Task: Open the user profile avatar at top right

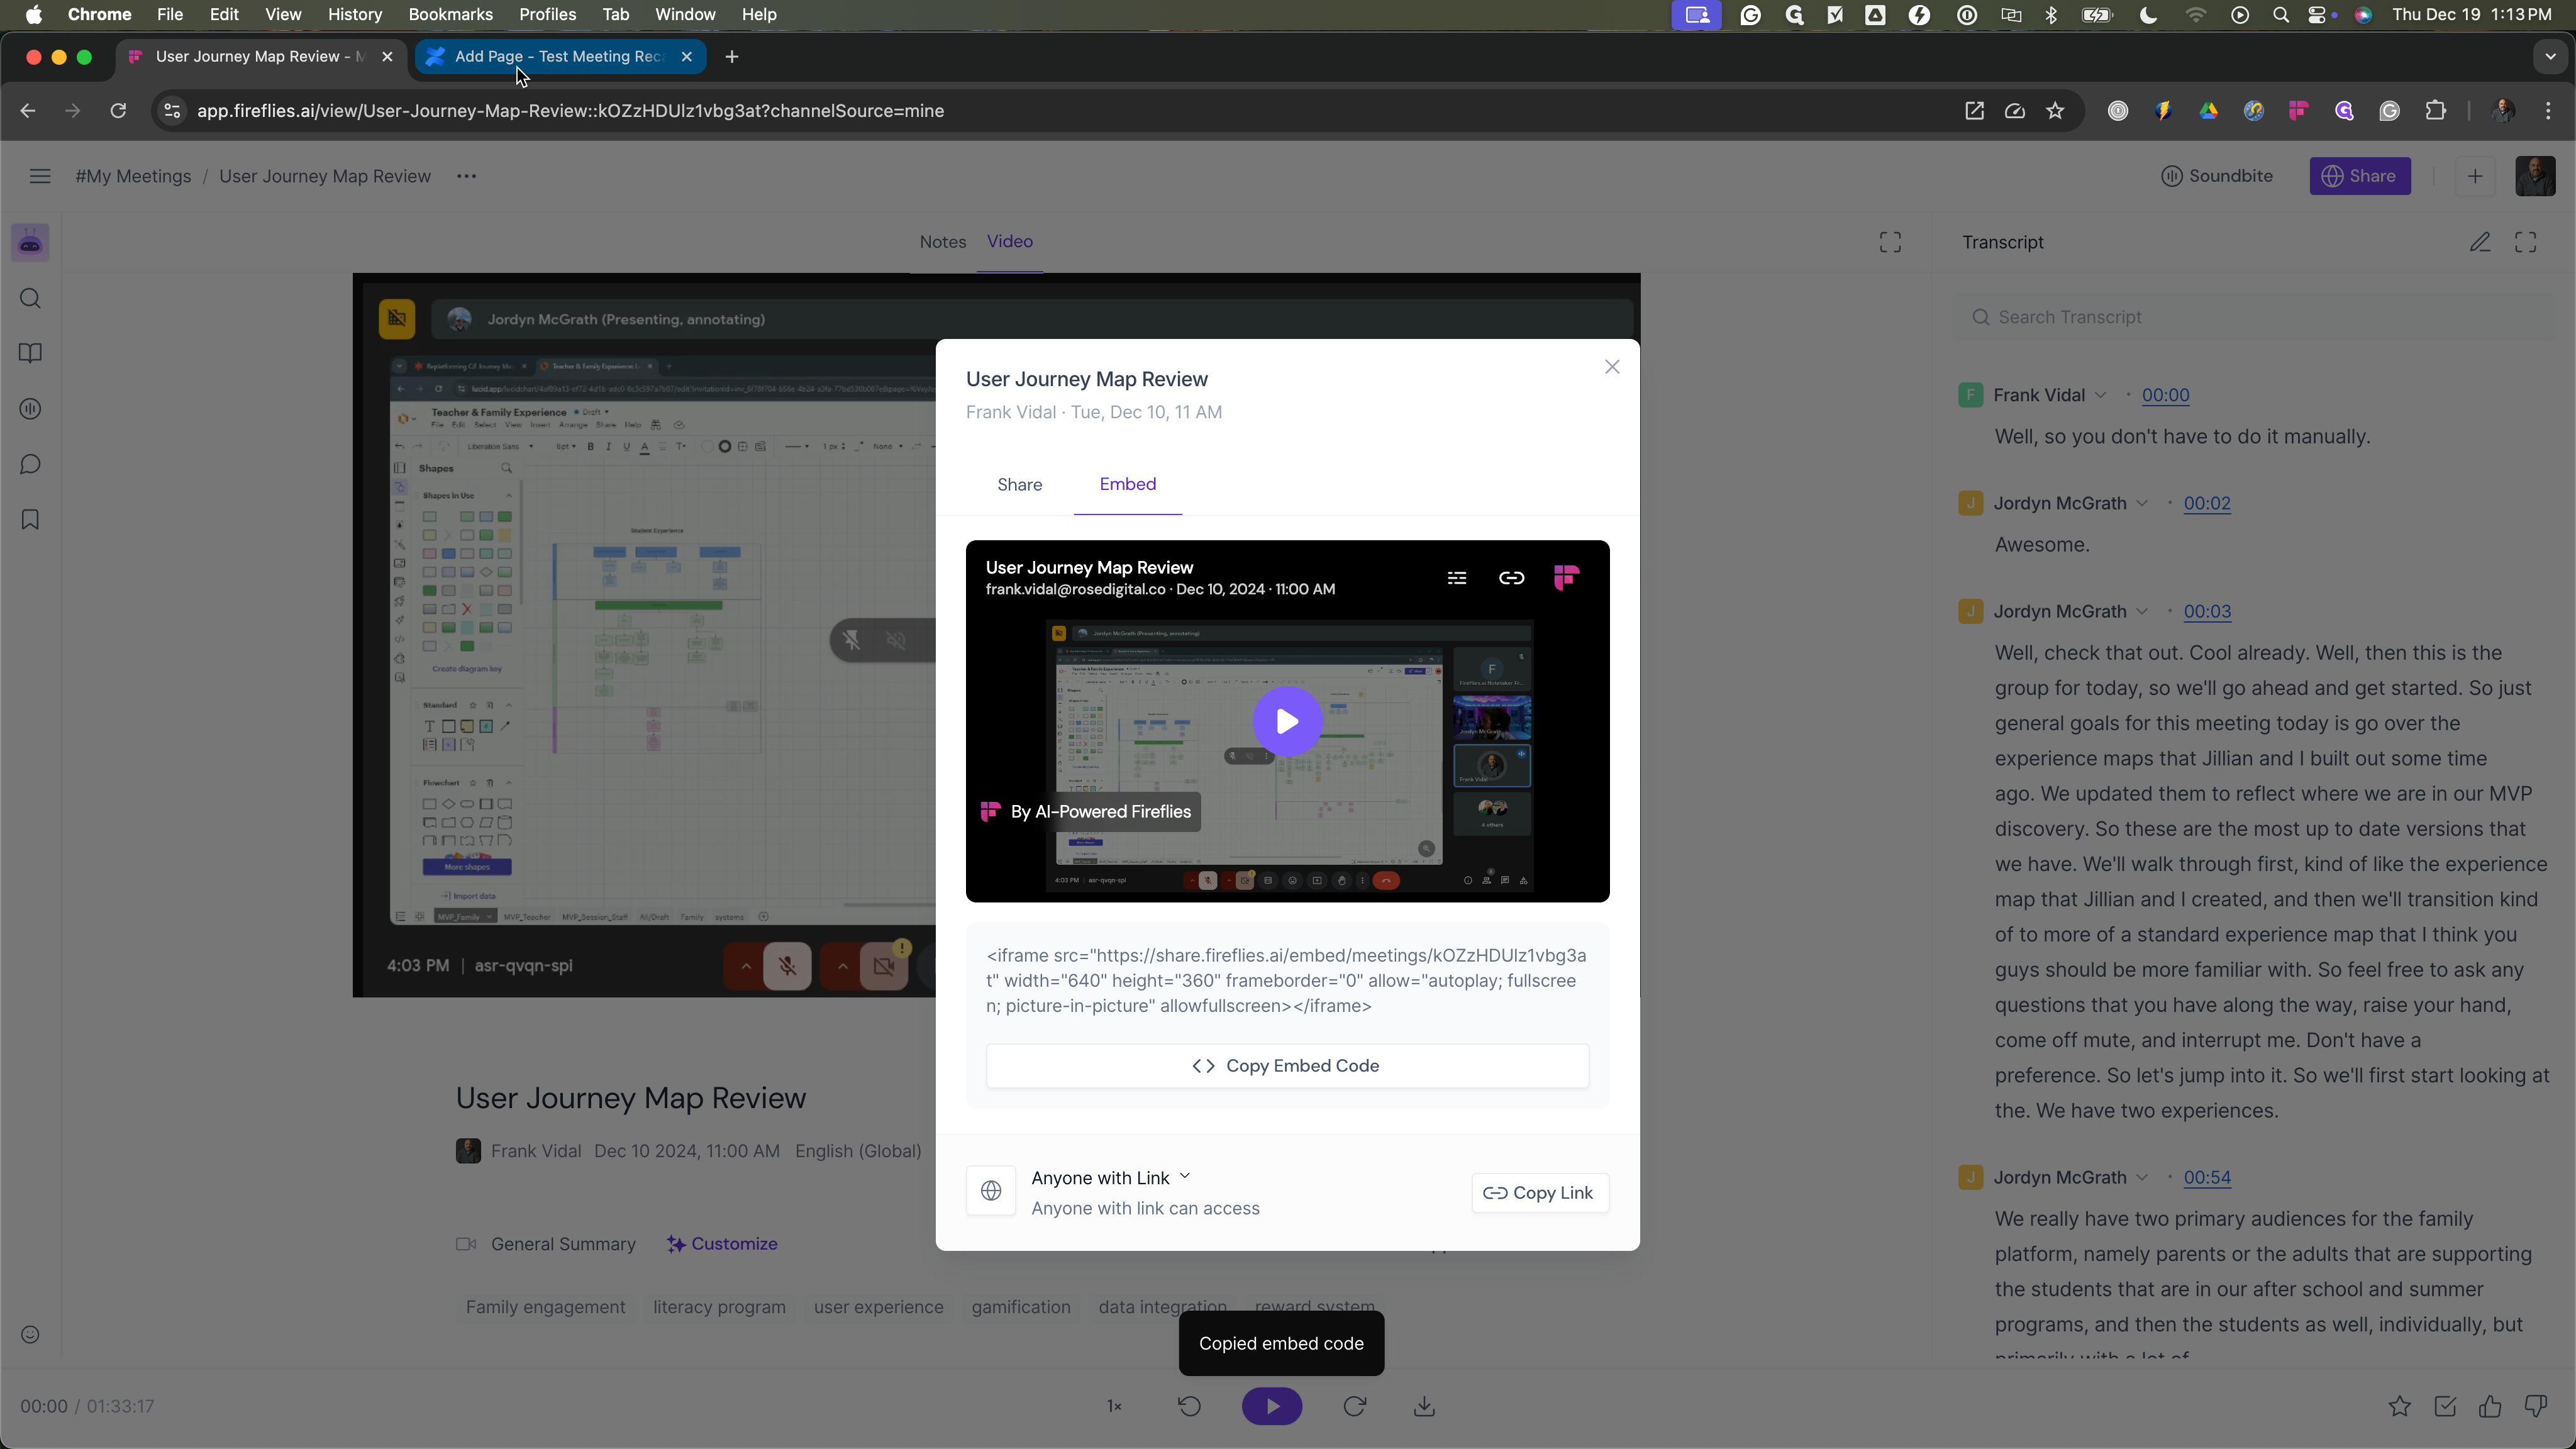Action: coord(2535,176)
